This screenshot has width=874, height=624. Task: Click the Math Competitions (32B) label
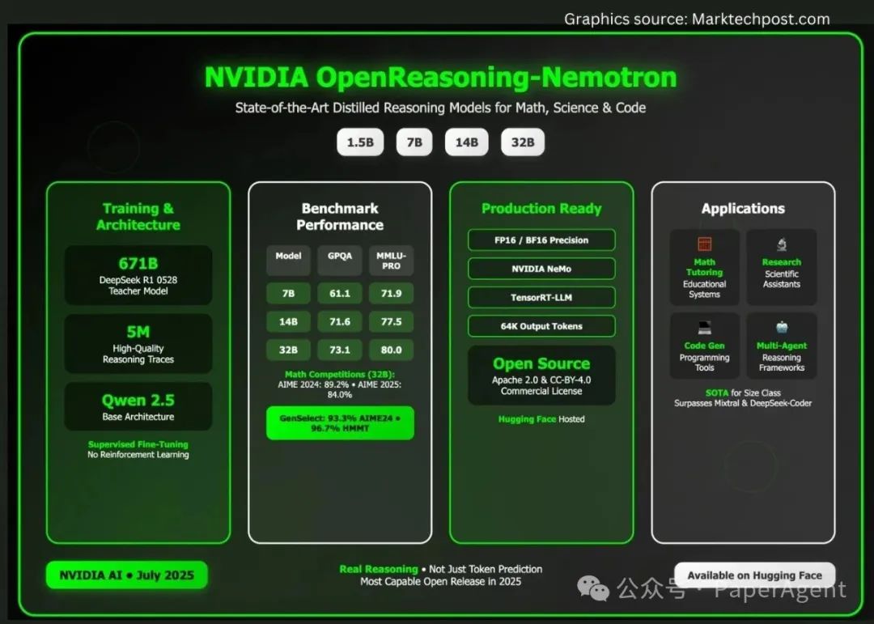[x=339, y=374]
